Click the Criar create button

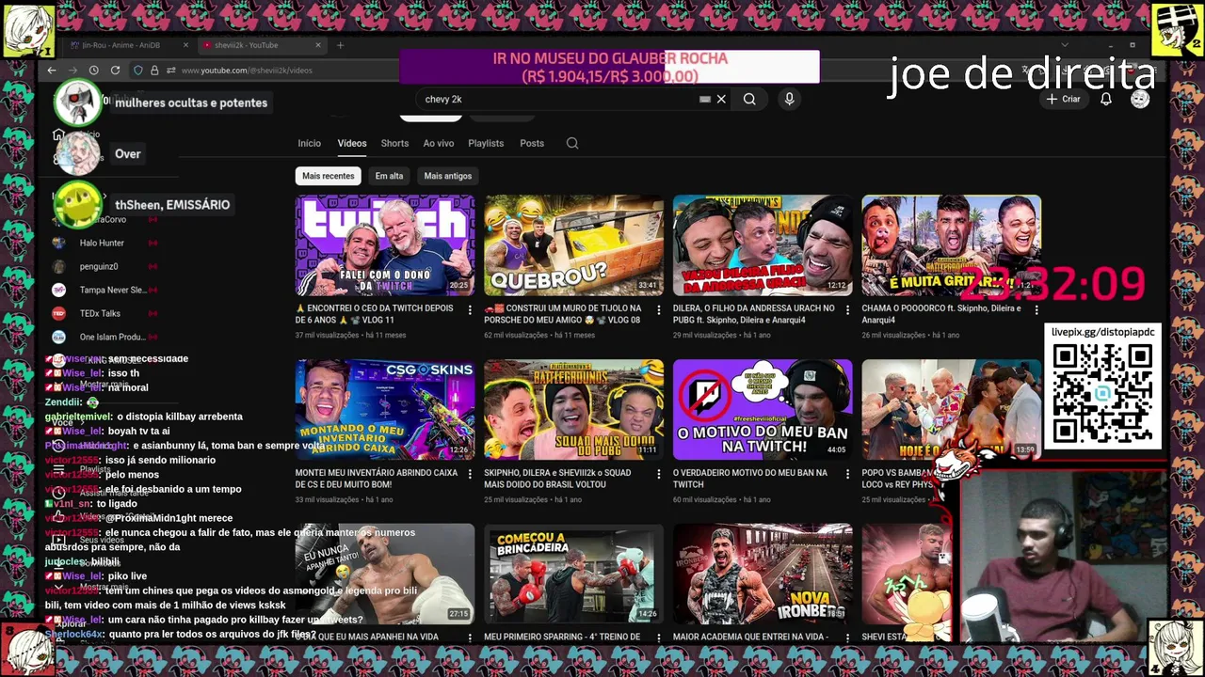(x=1063, y=99)
